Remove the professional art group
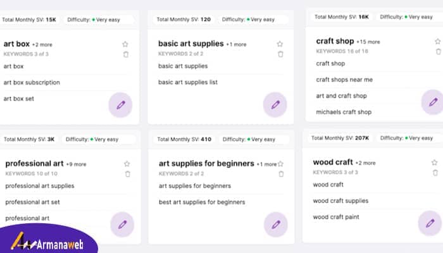Viewport: 443px width, 253px height. (127, 174)
